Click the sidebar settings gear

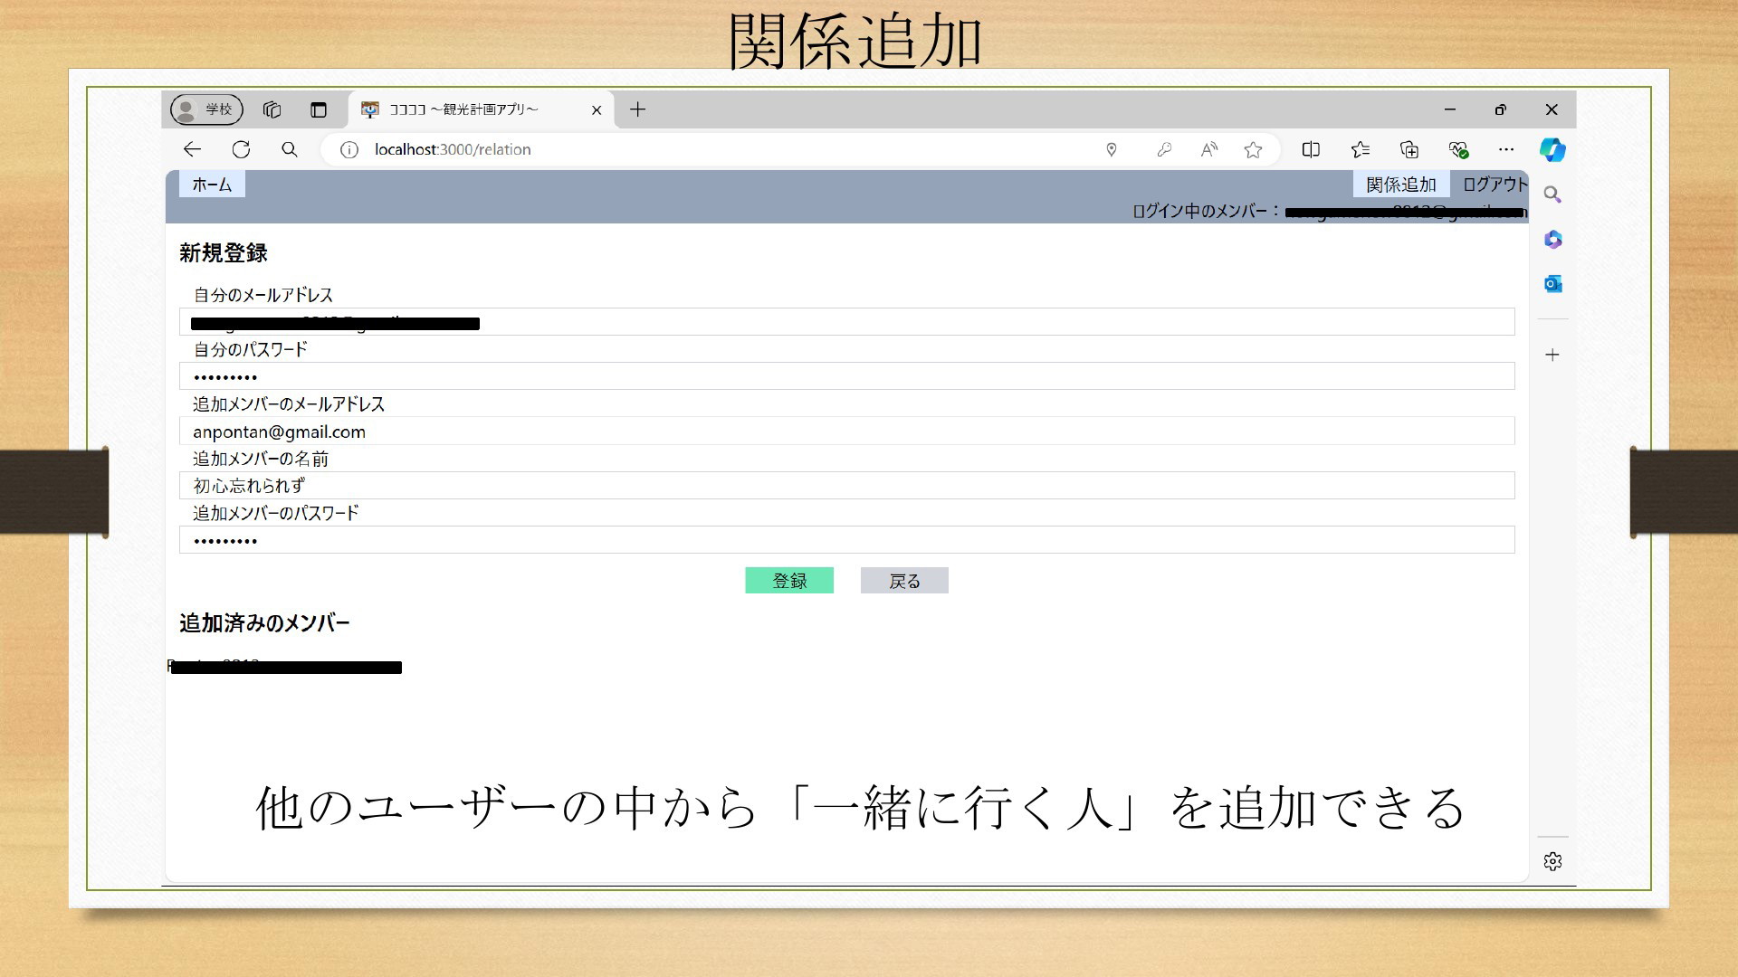tap(1552, 861)
